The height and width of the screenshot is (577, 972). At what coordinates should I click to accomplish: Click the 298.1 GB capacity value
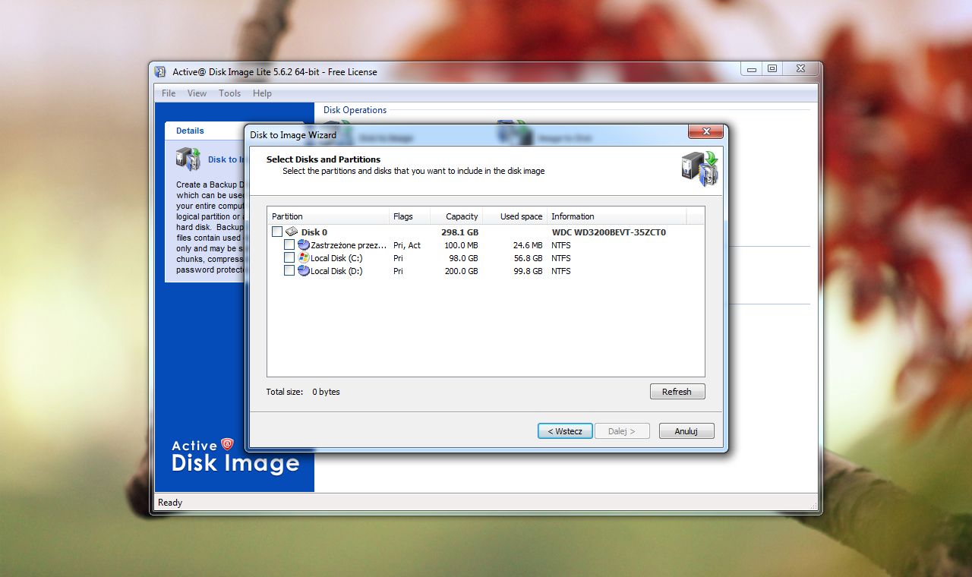460,232
